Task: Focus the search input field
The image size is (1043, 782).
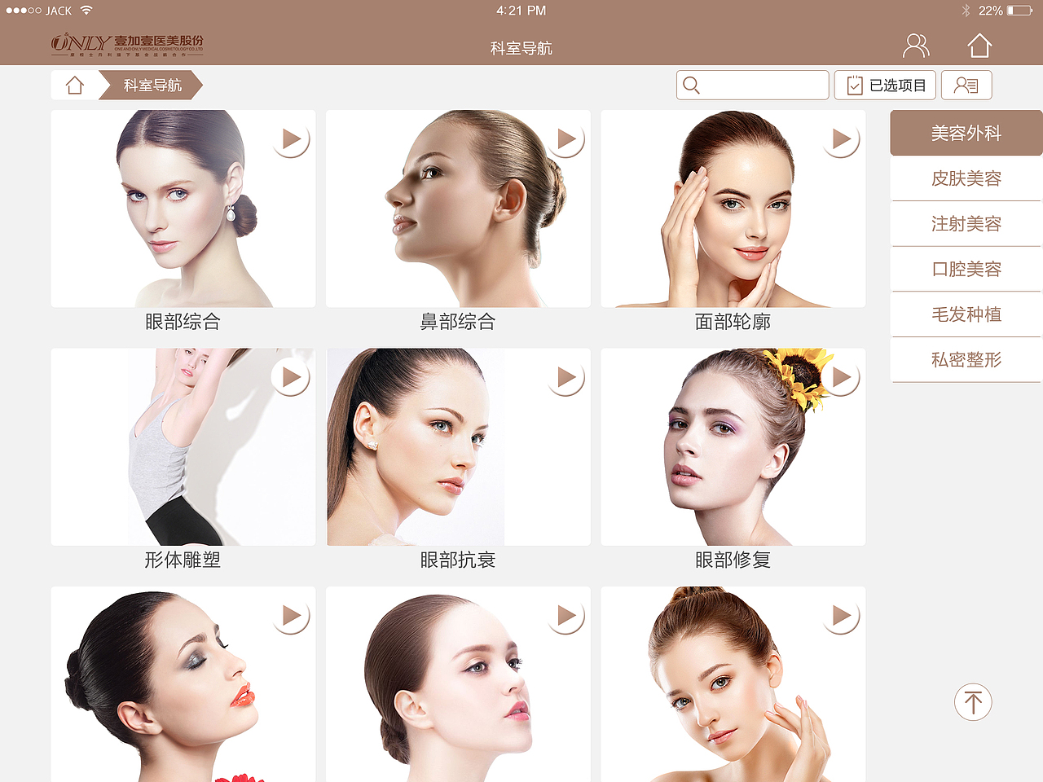Action: [x=752, y=86]
